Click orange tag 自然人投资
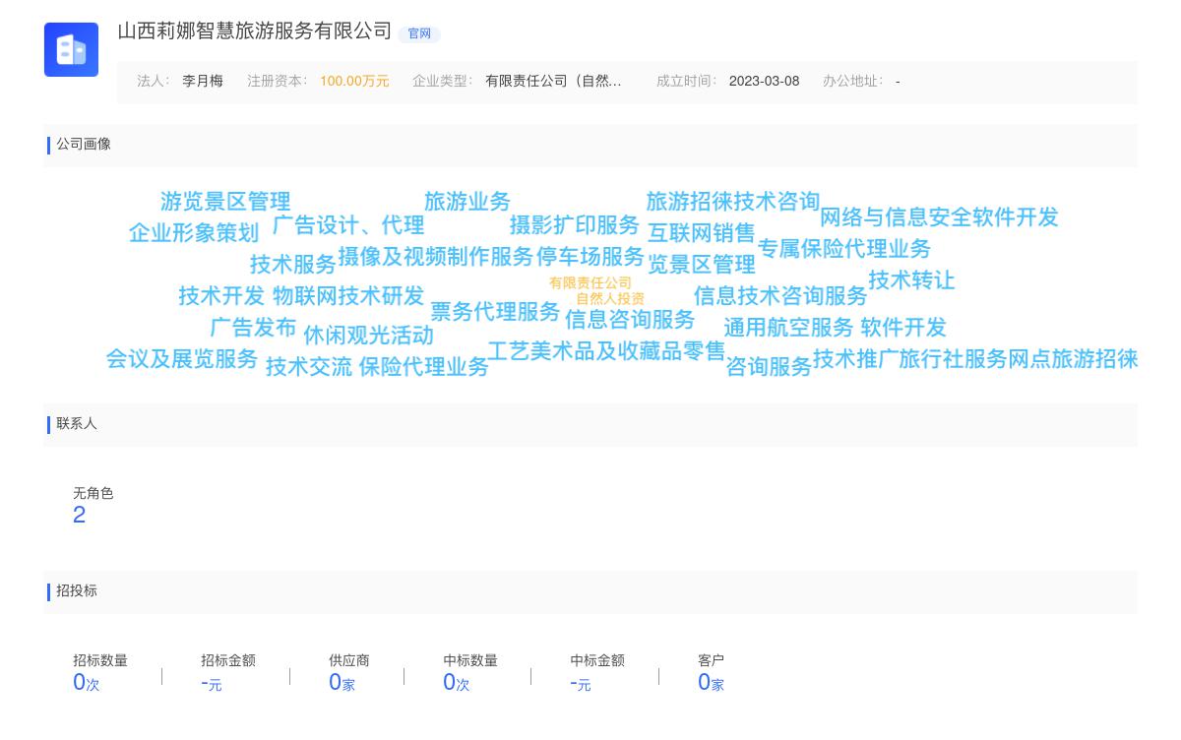 610,298
